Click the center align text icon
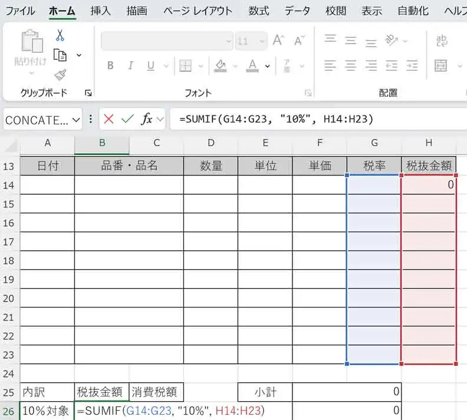This screenshot has width=467, height=420. [x=351, y=65]
